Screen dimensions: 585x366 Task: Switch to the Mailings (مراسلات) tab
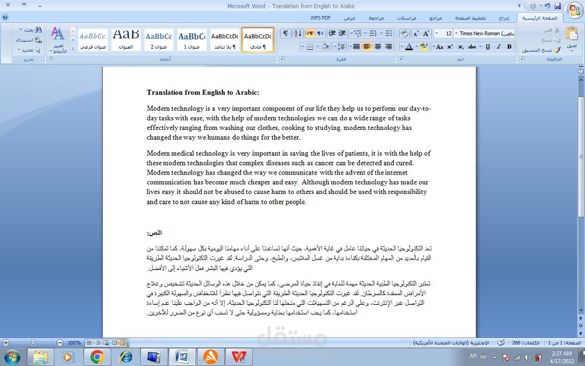coord(407,18)
